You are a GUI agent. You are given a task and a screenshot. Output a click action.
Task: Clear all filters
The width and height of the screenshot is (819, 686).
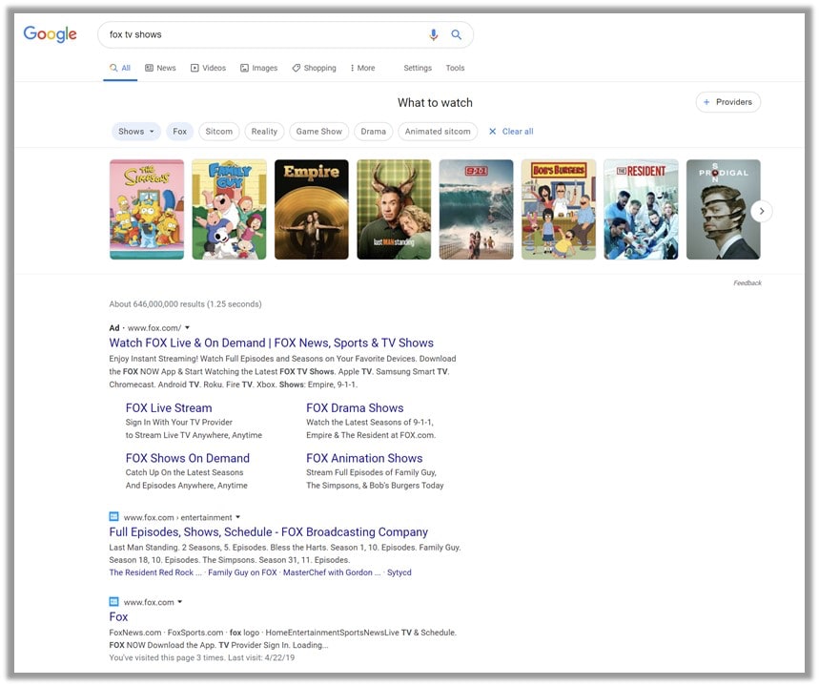511,132
